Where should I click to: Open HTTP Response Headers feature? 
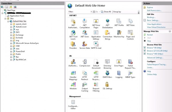click(96, 75)
